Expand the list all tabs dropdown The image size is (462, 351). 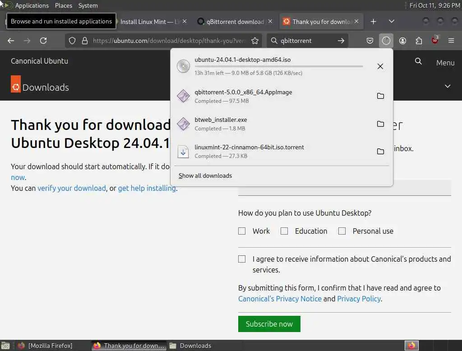pos(391,21)
